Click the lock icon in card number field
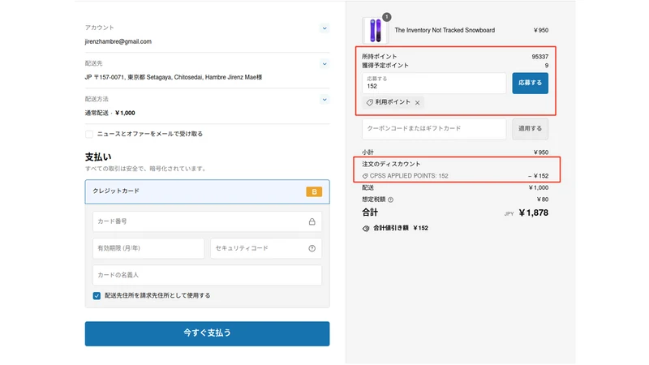This screenshot has width=649, height=365. 312,221
